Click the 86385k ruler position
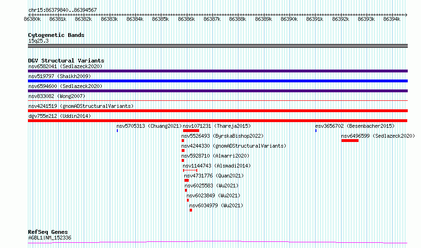Screen dimensions: 421x248 click(x=160, y=19)
